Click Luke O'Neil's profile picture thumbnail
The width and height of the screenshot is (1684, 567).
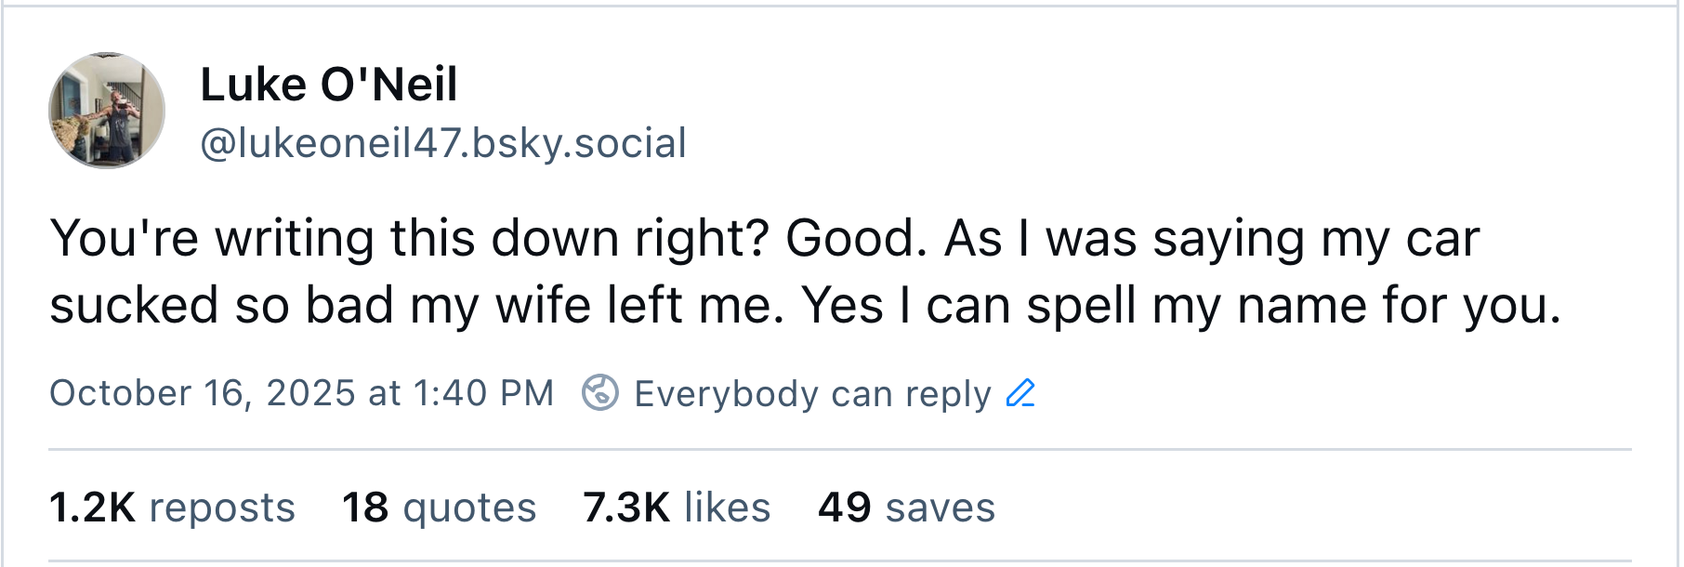point(109,110)
